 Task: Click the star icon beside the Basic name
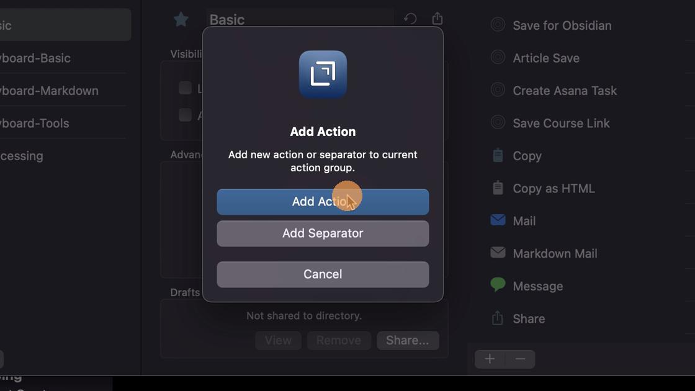pos(181,19)
